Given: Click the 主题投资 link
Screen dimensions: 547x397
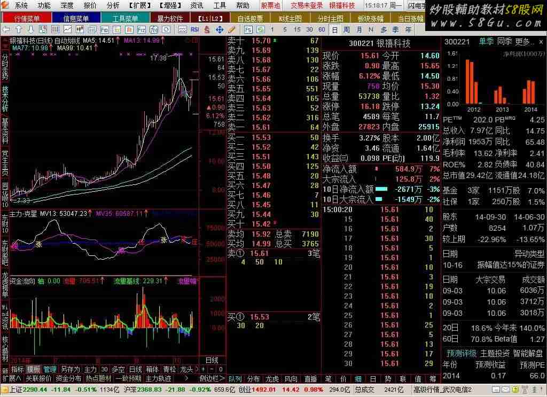Looking at the screenshot, I should pos(495,353).
